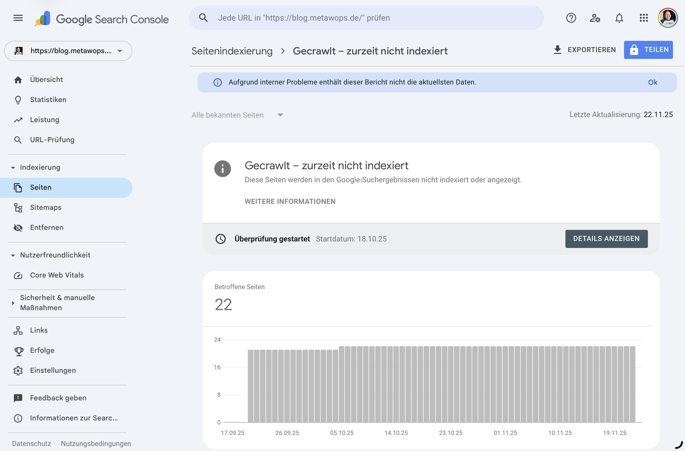Open user management settings icon

coord(595,18)
